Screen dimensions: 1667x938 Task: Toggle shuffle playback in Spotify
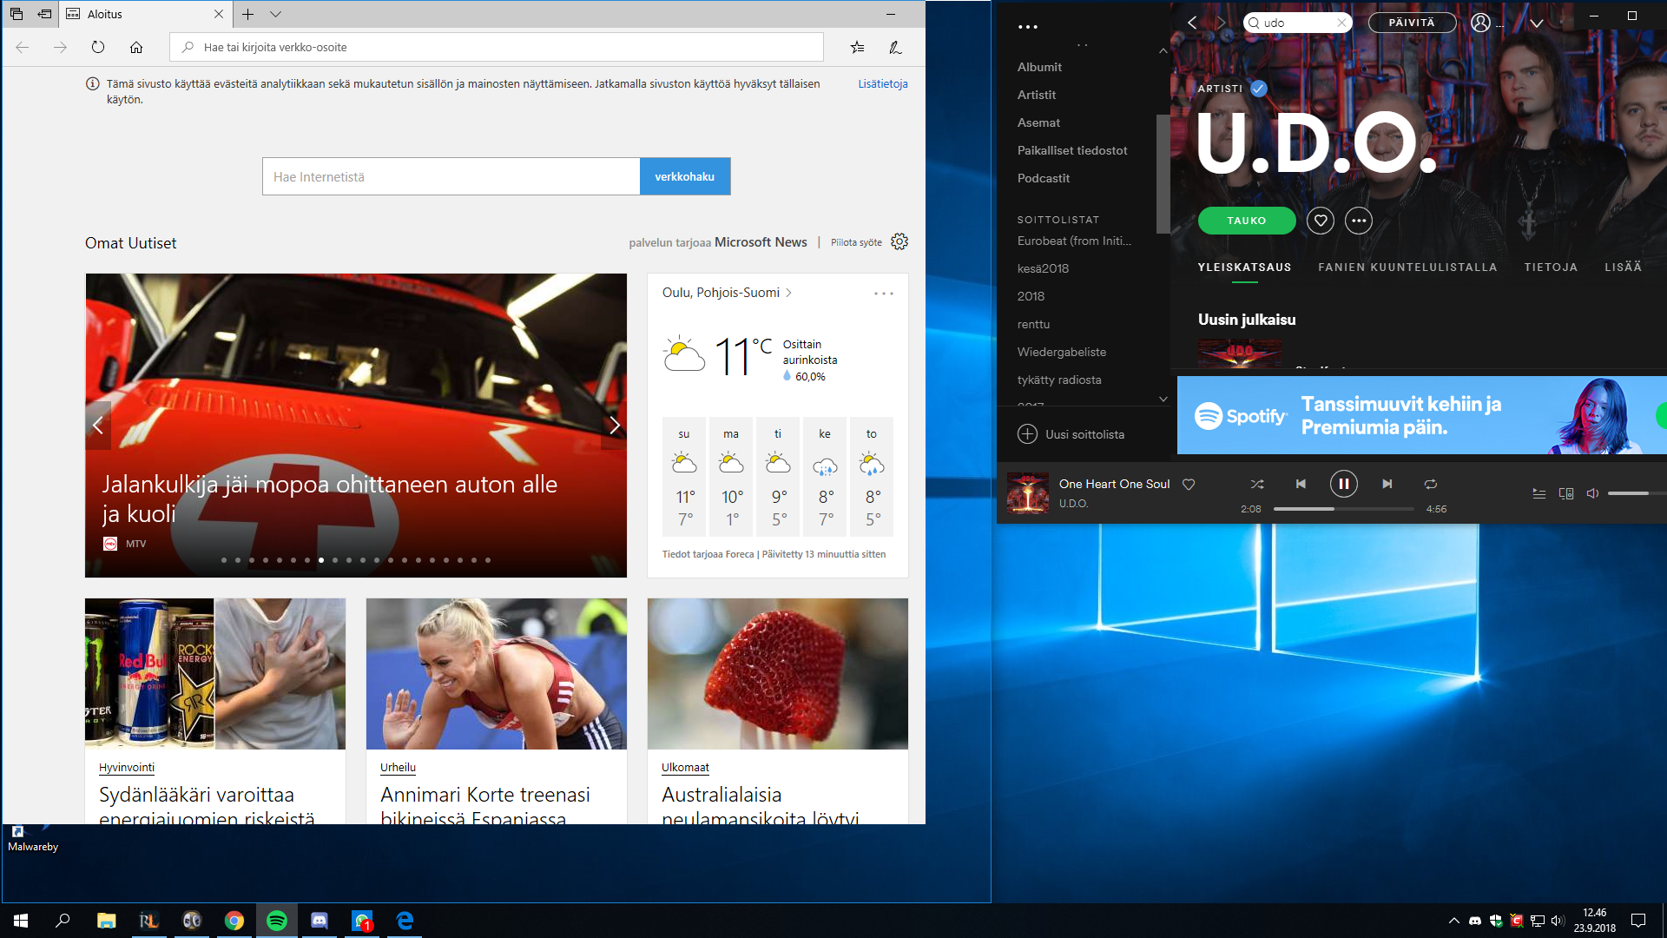[x=1256, y=484]
